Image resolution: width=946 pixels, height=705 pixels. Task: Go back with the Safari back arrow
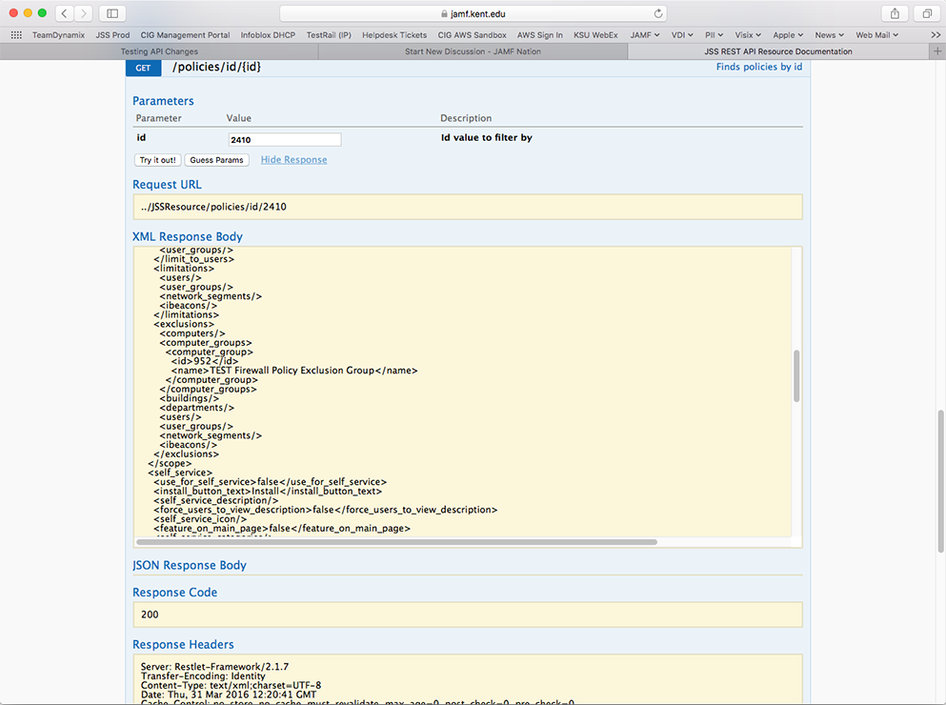pyautogui.click(x=65, y=13)
